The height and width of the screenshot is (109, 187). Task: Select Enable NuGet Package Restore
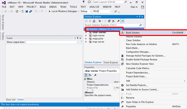coord(153,60)
